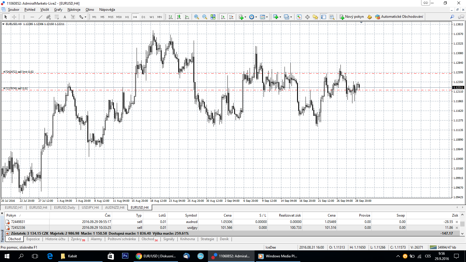Draw a trendline with the diagonal line tool
Screen dimensions: 466x262
[40, 17]
